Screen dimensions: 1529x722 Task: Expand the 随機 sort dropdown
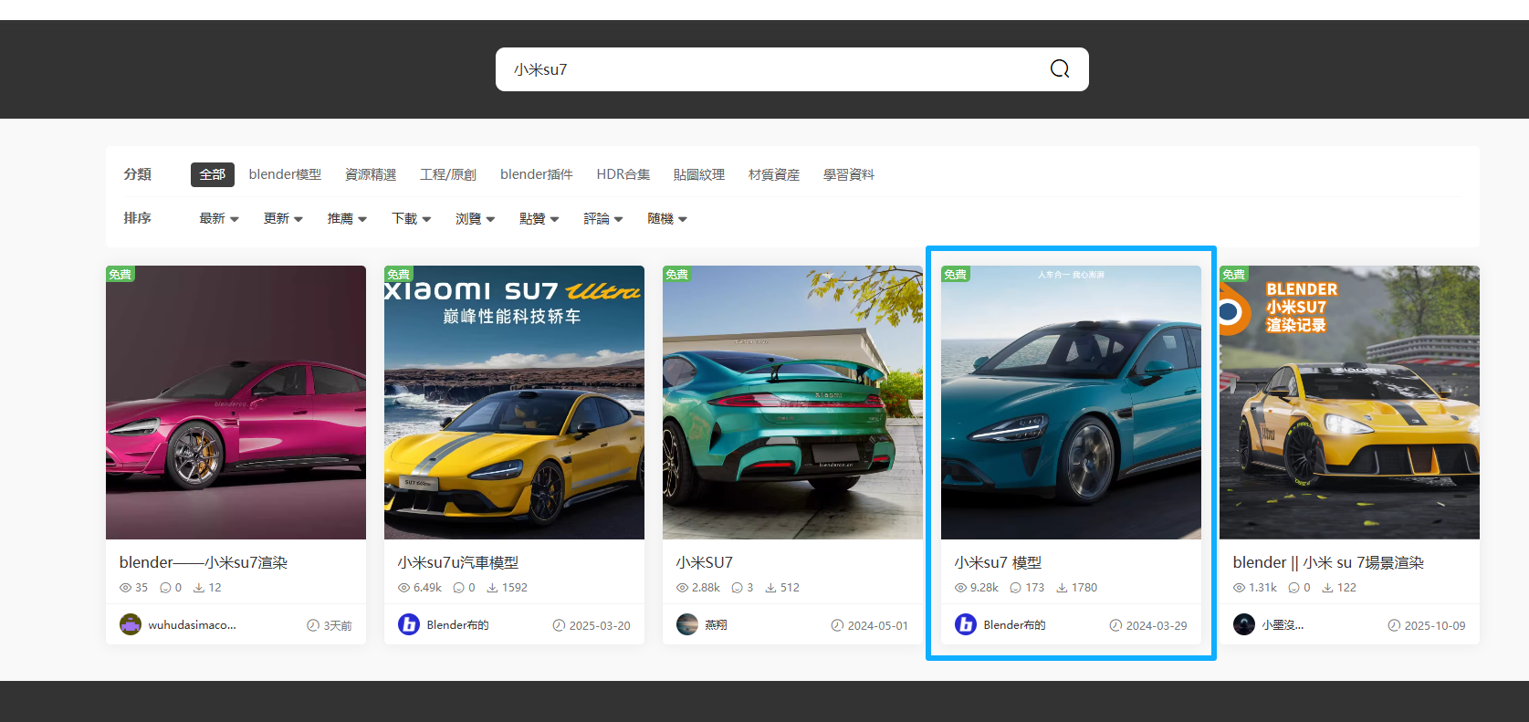[x=666, y=219]
